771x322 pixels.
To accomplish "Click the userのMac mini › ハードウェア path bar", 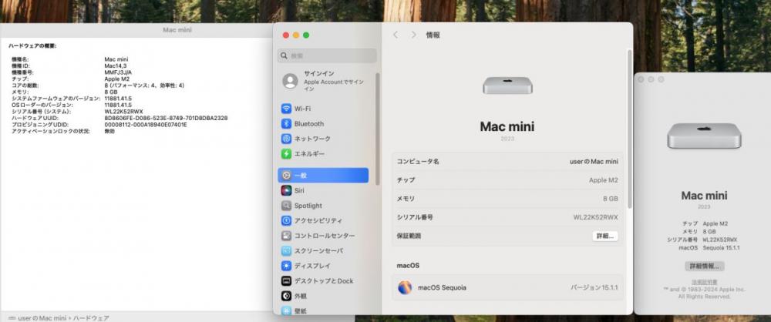I will (x=59, y=318).
